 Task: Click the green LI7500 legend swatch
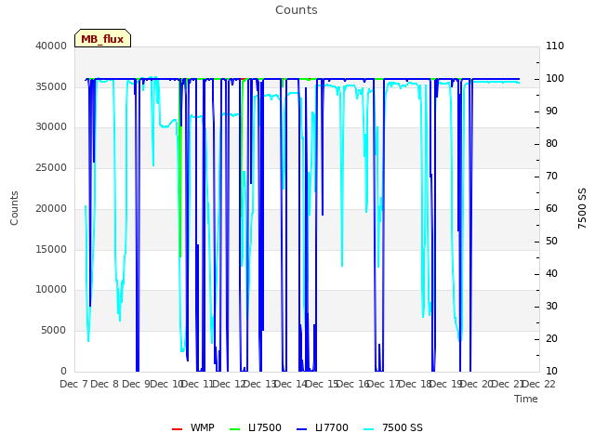coord(235,429)
